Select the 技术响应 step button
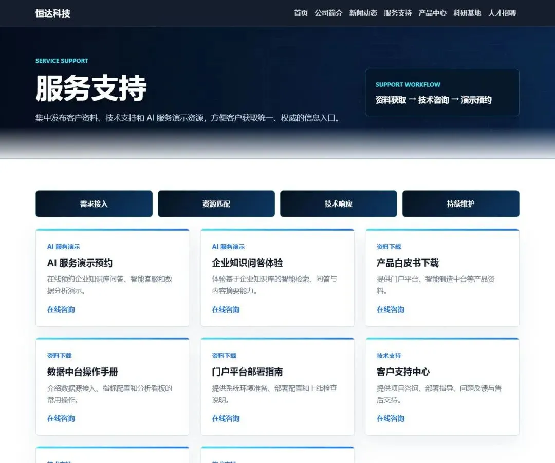This screenshot has width=555, height=463. [339, 203]
